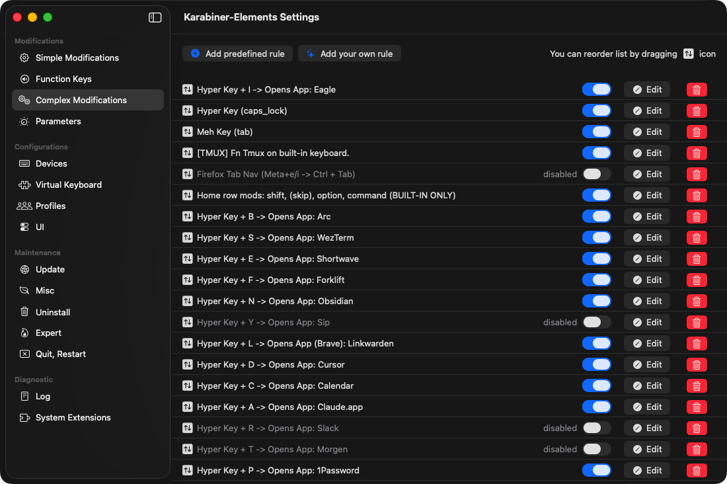Click reorder handle for TMUX rule
Screen dimensions: 727x484
187,153
